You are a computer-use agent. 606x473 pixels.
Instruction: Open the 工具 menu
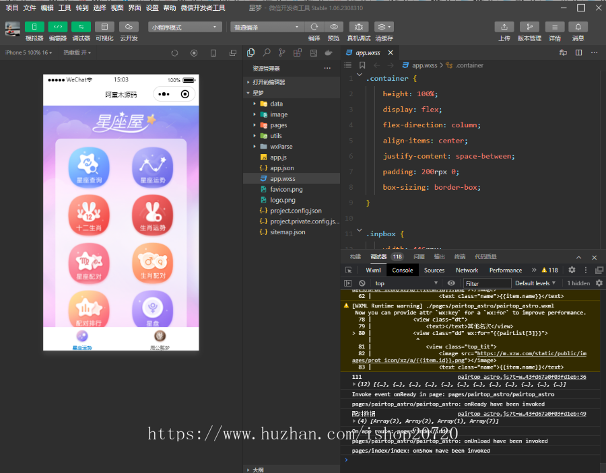pos(65,7)
